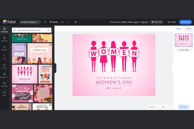Switch to the Pages tab
The height and width of the screenshot is (129, 194).
(x=178, y=29)
